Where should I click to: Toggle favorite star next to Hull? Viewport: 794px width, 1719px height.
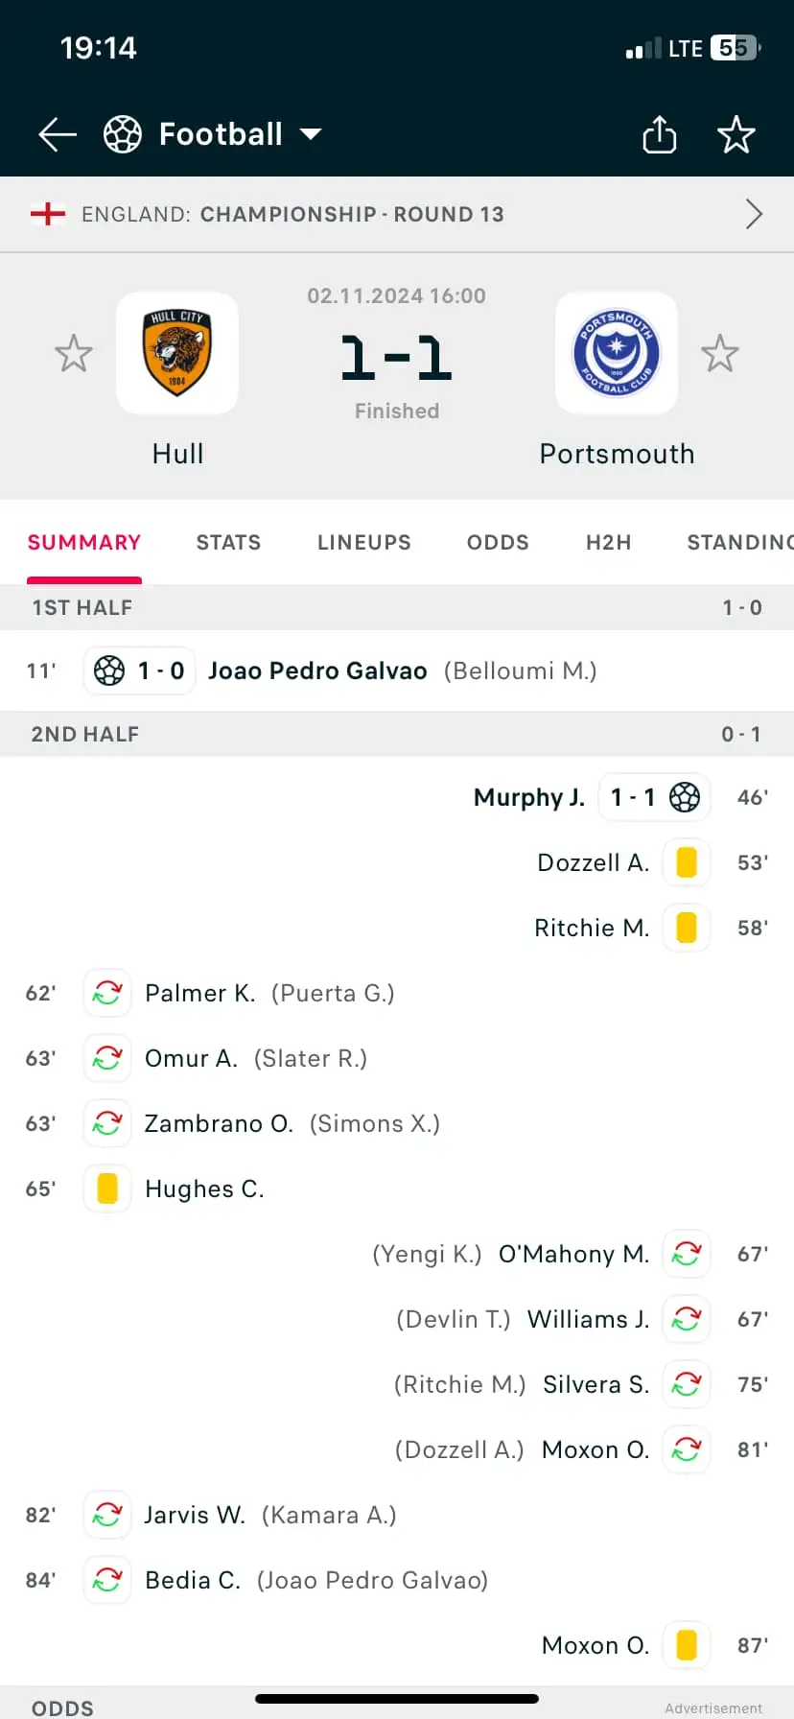click(x=74, y=353)
